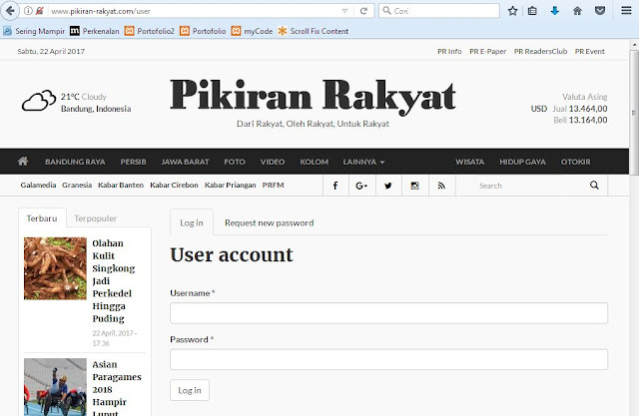The height and width of the screenshot is (416, 639).
Task: Expand the LAINNYA dropdown menu
Action: [363, 162]
